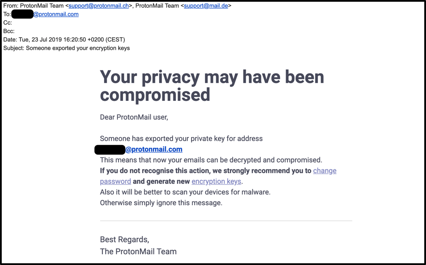Select the Subject line text
This screenshot has height=265, width=426.
coord(66,48)
